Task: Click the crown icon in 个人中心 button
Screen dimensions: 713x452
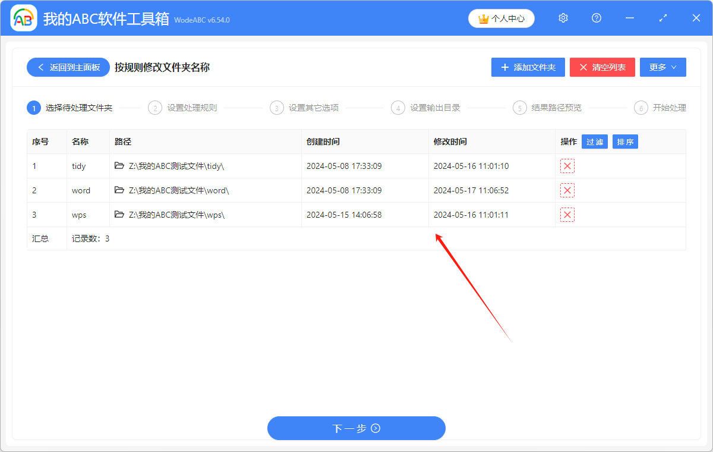Action: coord(482,18)
